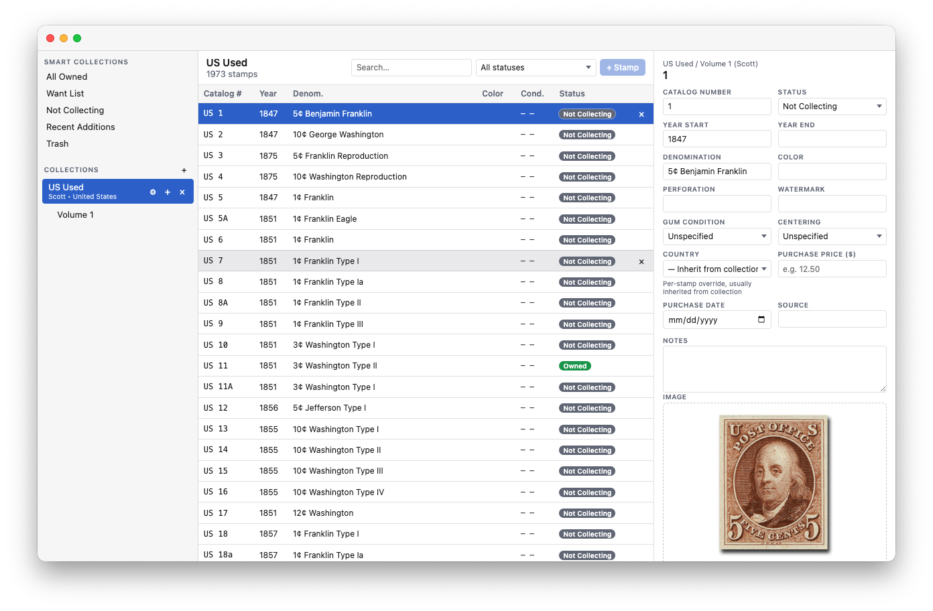
Task: Select the Want List smart collection
Action: (65, 93)
